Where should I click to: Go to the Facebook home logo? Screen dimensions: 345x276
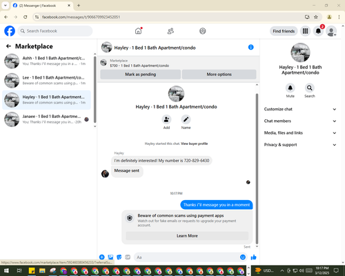(x=10, y=31)
